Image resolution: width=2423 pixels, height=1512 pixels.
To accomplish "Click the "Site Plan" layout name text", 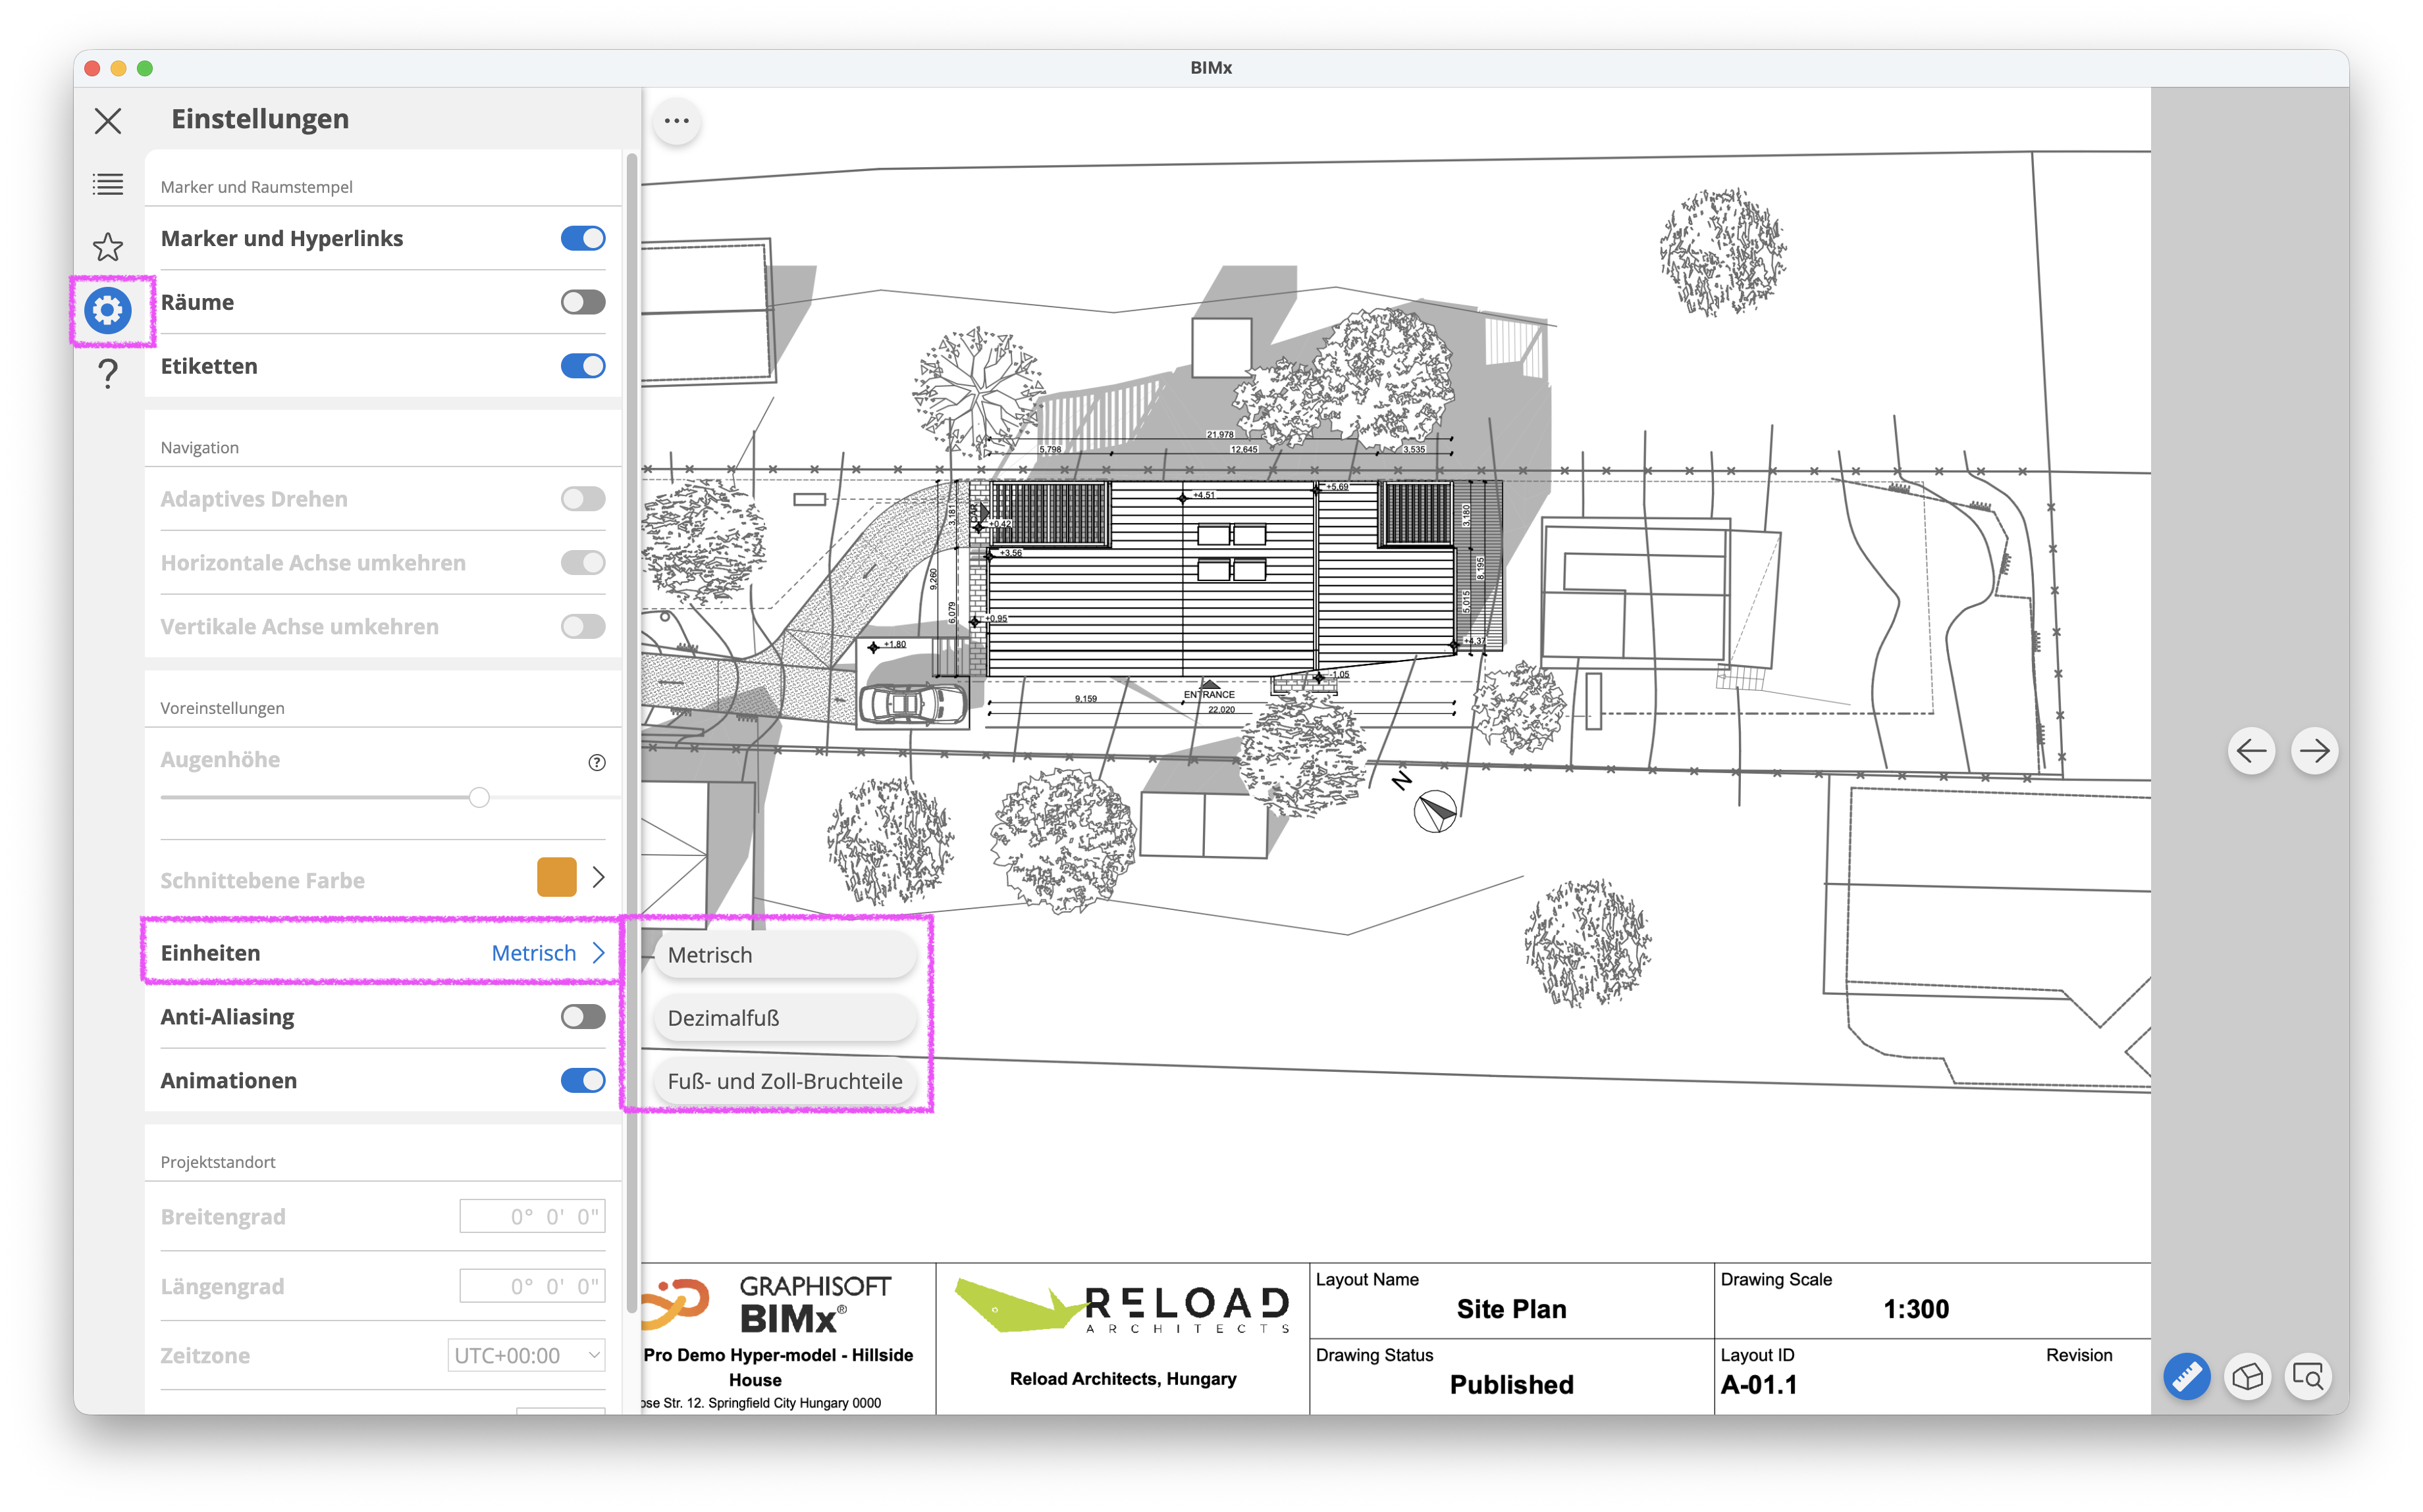I will coord(1510,1309).
